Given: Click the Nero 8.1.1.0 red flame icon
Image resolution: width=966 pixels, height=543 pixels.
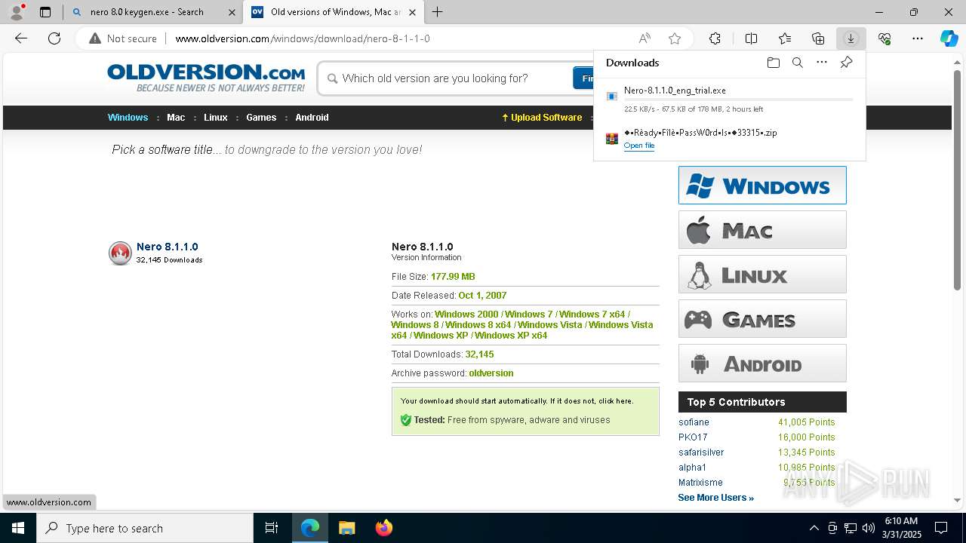Looking at the screenshot, I should 120,253.
